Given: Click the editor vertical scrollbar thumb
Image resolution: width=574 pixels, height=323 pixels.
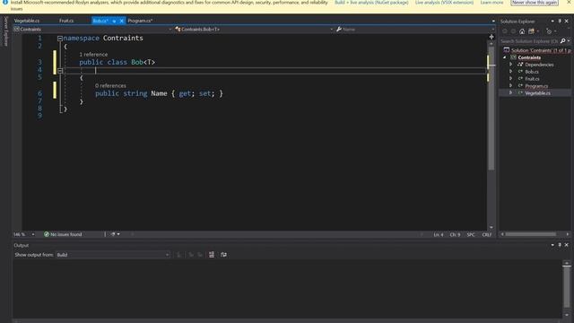Looking at the screenshot, I should pos(491,108).
